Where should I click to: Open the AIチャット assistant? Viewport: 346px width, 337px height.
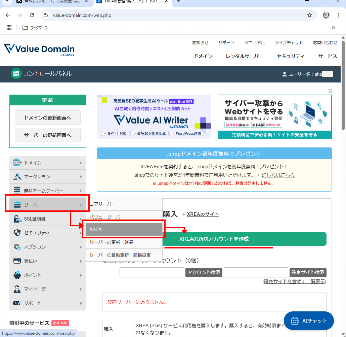[308, 321]
